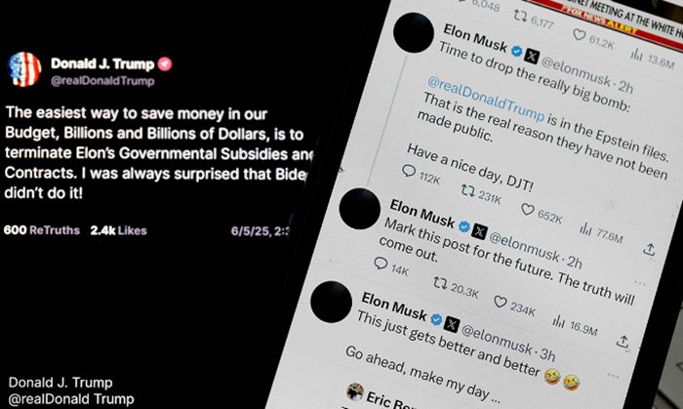Open more options on 'gets better' tweet
683x409 pixels.
click(x=613, y=375)
